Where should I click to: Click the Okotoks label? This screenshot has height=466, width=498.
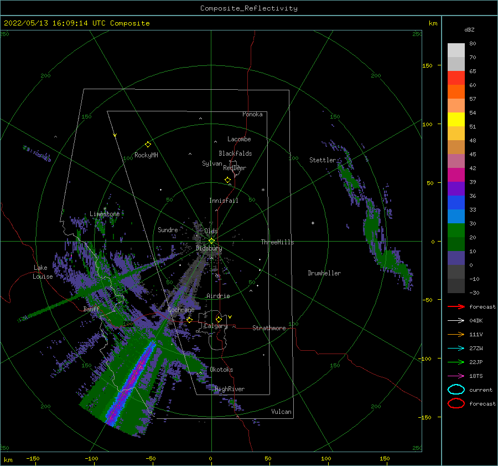coord(221,370)
